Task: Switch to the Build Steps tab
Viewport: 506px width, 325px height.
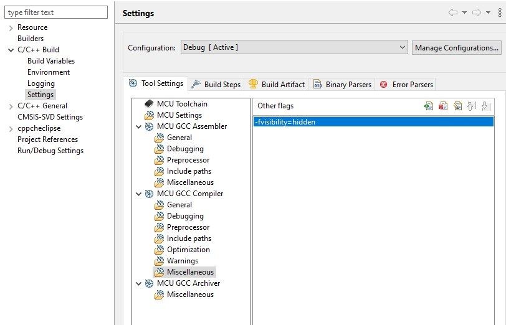Action: pyautogui.click(x=216, y=85)
